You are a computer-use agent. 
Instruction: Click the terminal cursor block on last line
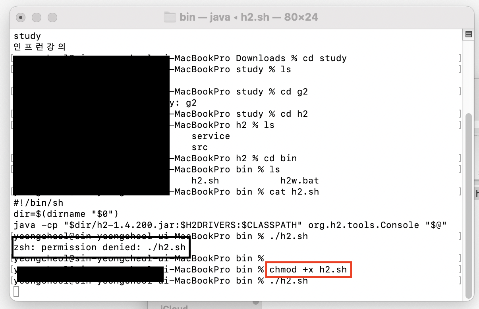tap(16, 292)
